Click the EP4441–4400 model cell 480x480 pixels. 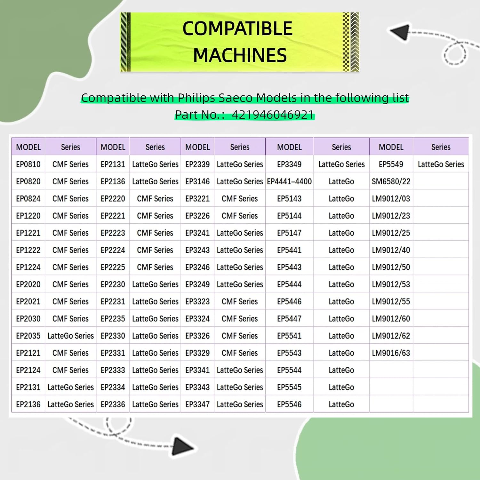pos(289,181)
